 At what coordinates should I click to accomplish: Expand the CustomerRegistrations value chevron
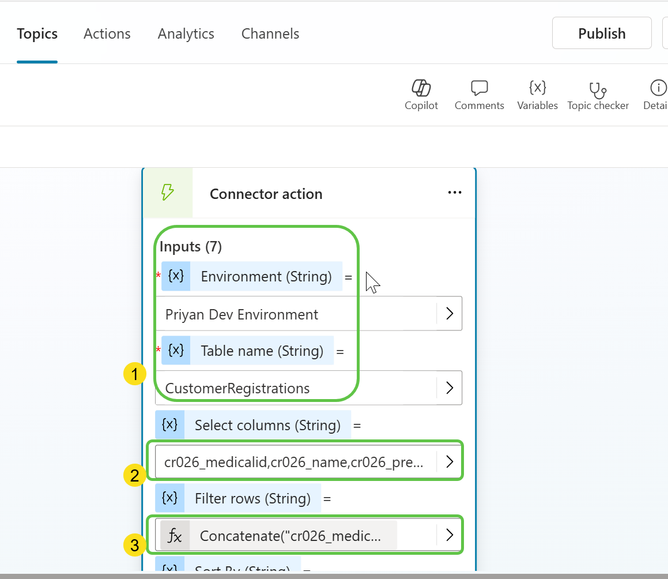click(x=450, y=388)
